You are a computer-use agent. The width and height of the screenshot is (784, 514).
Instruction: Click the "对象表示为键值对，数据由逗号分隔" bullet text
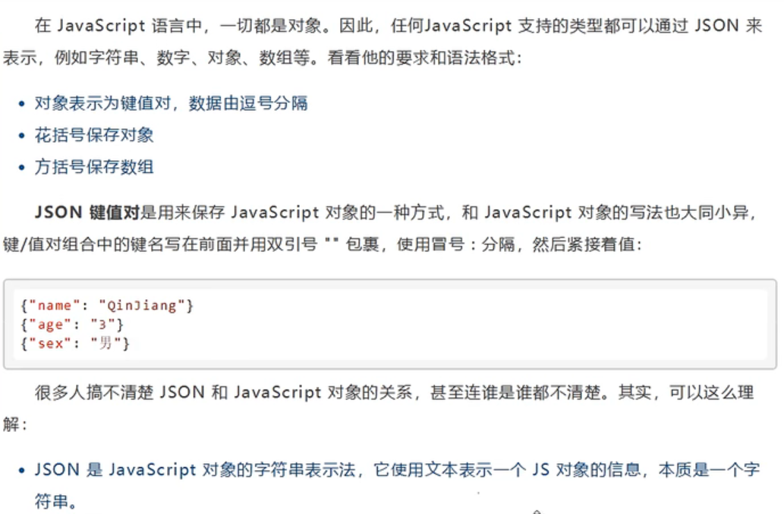click(171, 103)
